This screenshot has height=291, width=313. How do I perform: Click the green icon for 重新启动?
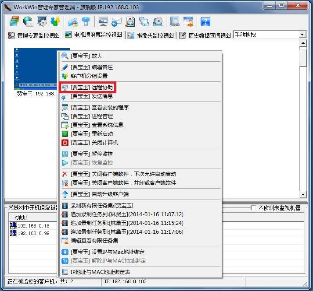coord(65,133)
